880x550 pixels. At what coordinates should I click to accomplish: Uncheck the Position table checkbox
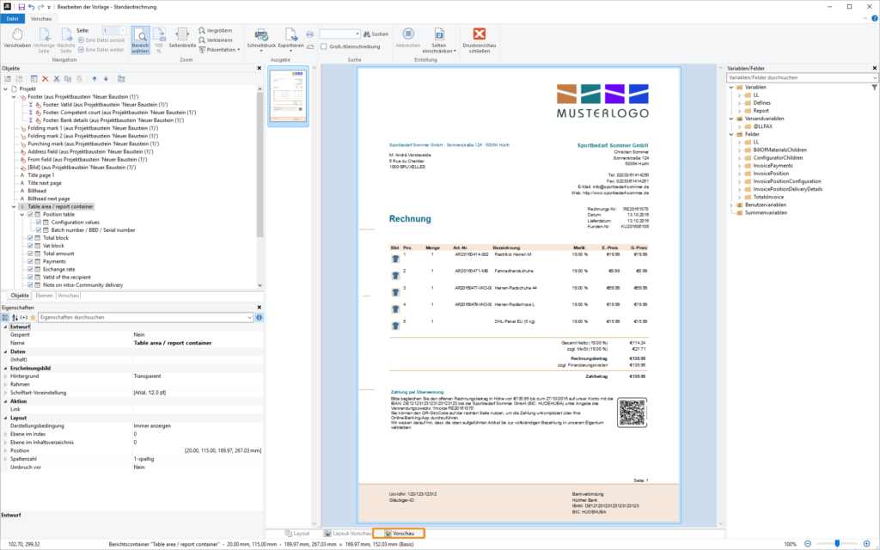pyautogui.click(x=38, y=214)
